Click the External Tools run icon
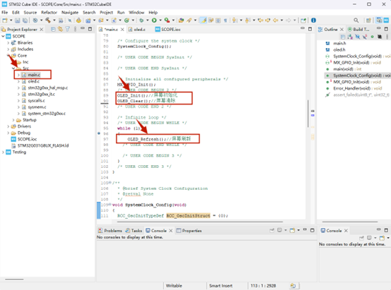 click(167, 20)
